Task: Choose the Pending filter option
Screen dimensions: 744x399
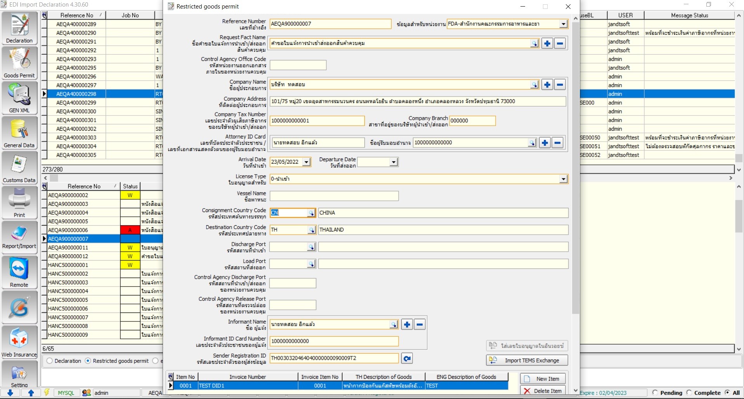Action: 655,393
